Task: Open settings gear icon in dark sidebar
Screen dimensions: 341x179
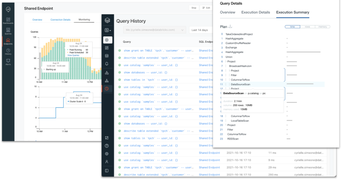Action: point(107,154)
